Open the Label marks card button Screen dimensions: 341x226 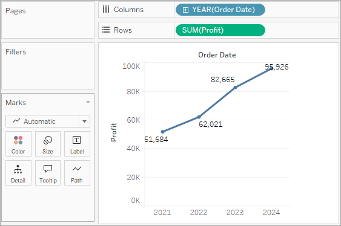[x=77, y=144]
